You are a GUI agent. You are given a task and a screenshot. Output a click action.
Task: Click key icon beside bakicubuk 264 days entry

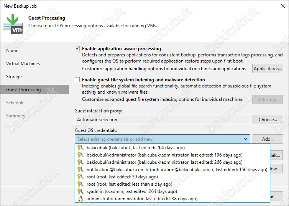point(80,148)
